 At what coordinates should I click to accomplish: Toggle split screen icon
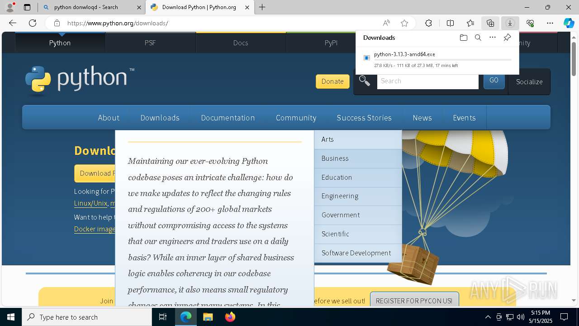(450, 23)
